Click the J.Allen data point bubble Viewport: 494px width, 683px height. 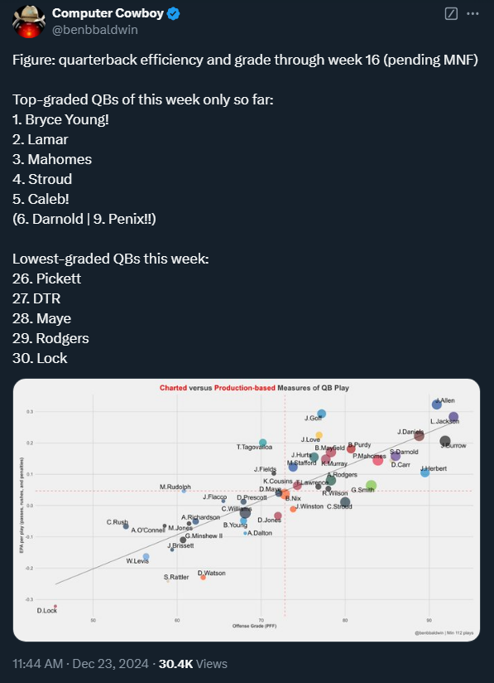[x=437, y=404]
